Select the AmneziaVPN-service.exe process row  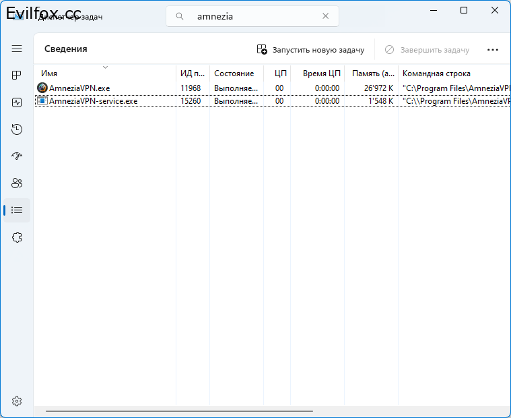point(93,101)
